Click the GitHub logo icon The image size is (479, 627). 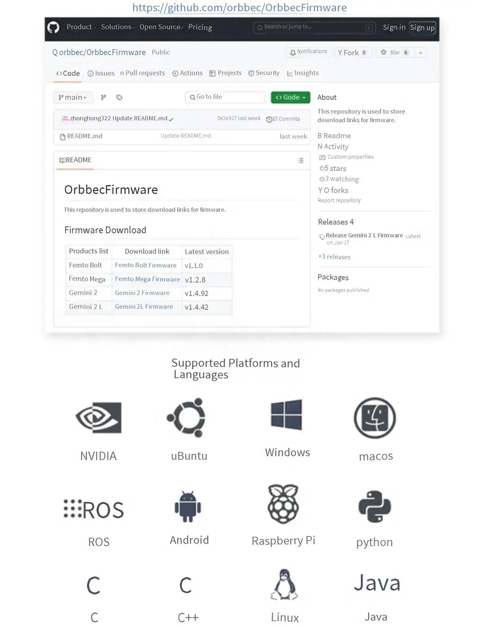click(x=53, y=27)
